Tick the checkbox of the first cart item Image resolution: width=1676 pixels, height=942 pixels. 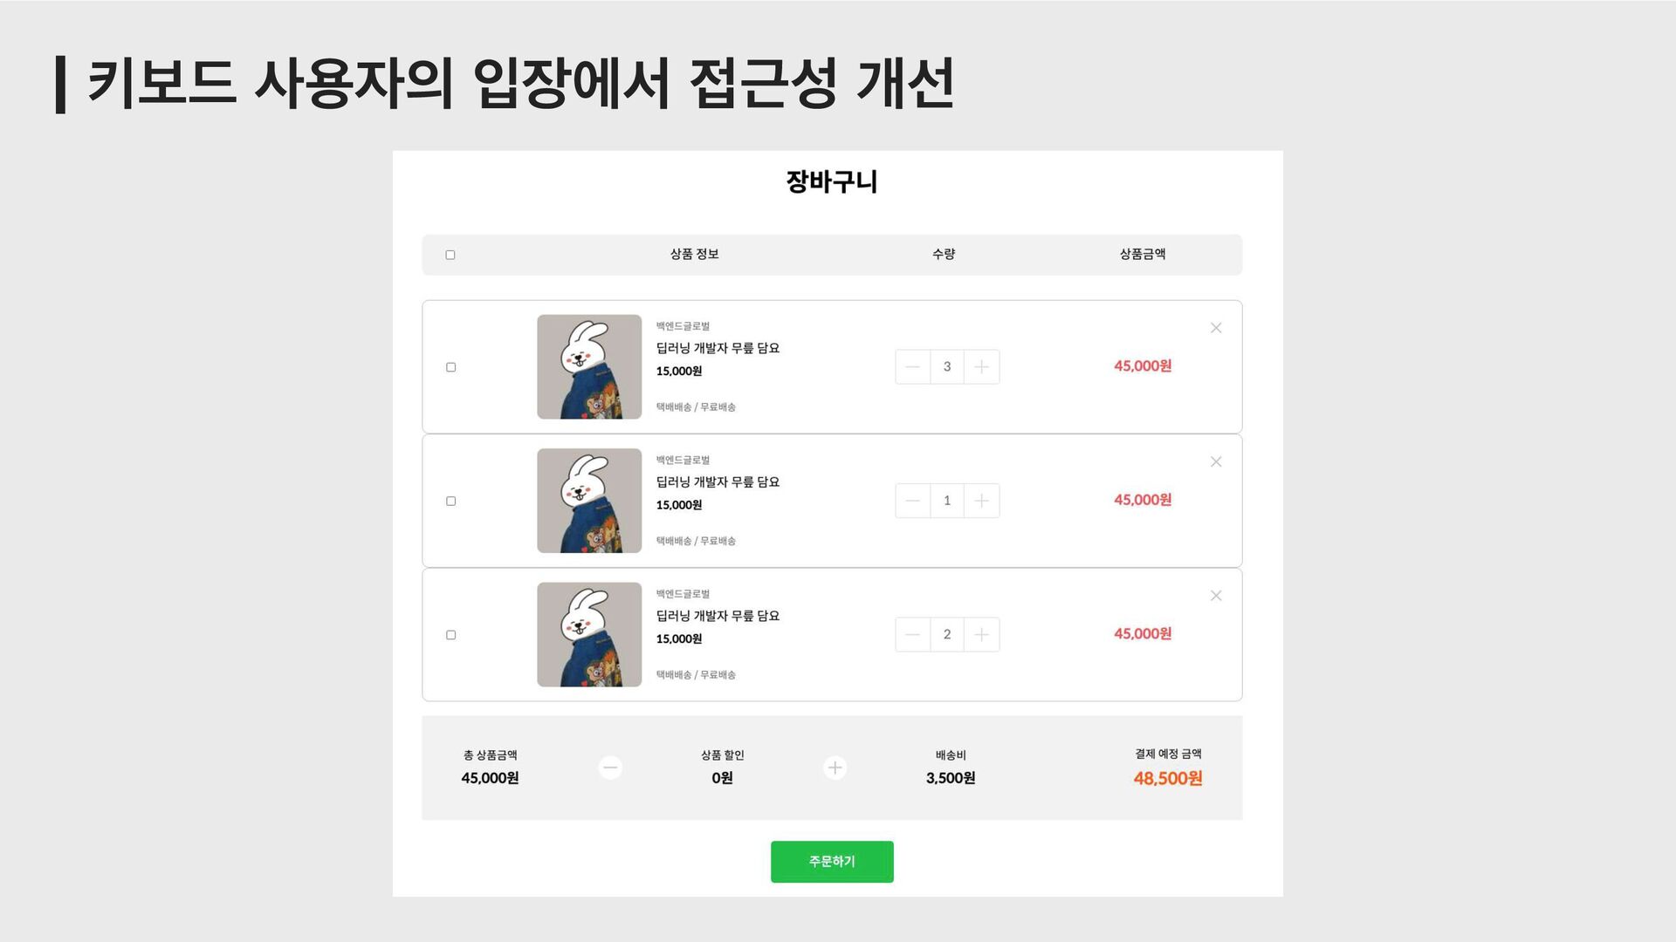pos(450,367)
